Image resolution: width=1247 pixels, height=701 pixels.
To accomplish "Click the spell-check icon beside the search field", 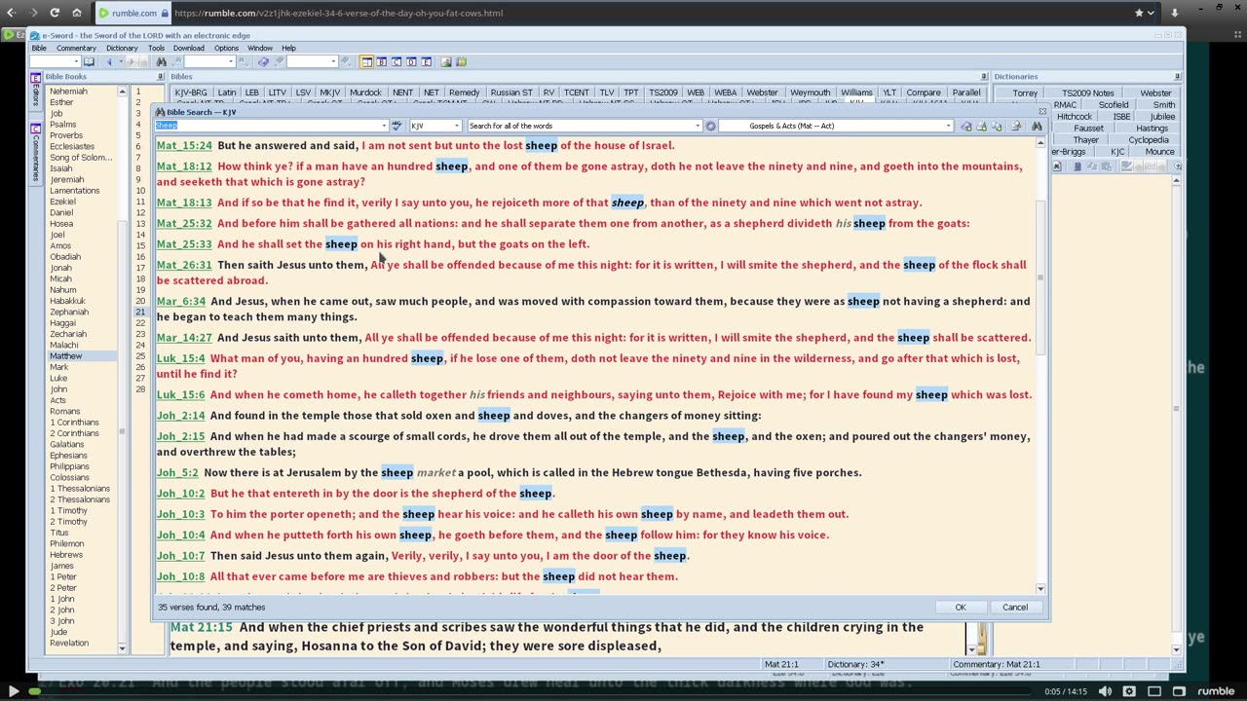I will click(397, 126).
